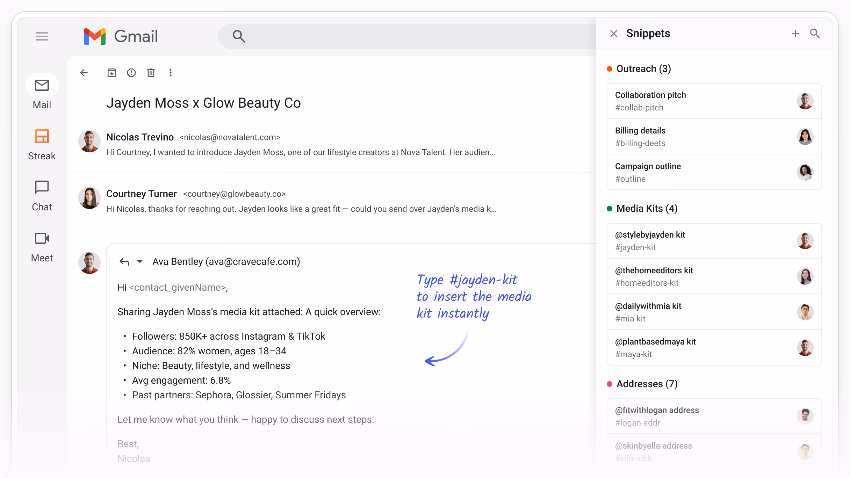Click avatar on Campaign outline row
850x478 pixels.
(805, 172)
